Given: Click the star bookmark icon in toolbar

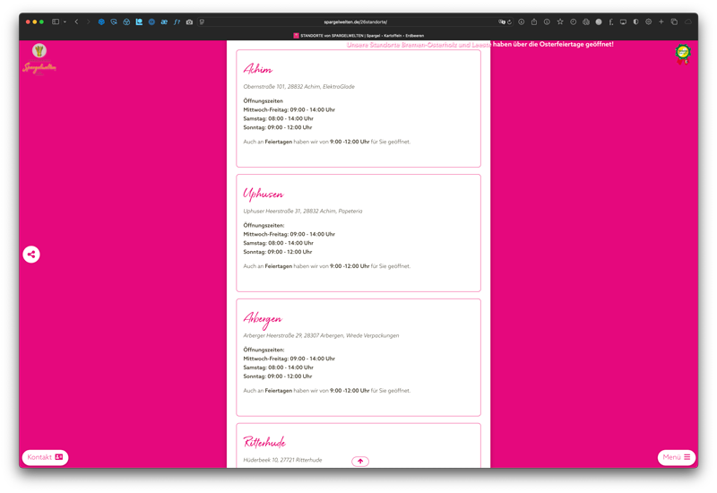Looking at the screenshot, I should pyautogui.click(x=560, y=22).
